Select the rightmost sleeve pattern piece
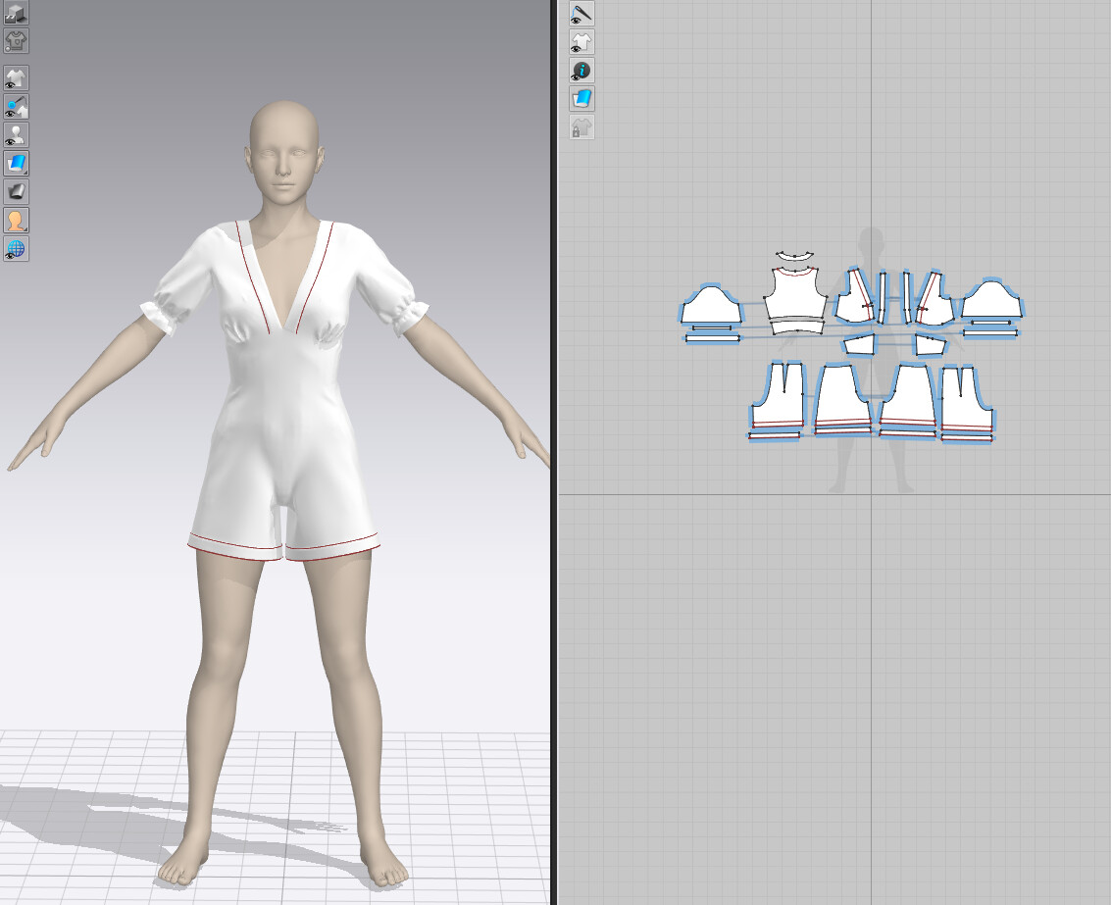Image resolution: width=1111 pixels, height=905 pixels. 991,302
